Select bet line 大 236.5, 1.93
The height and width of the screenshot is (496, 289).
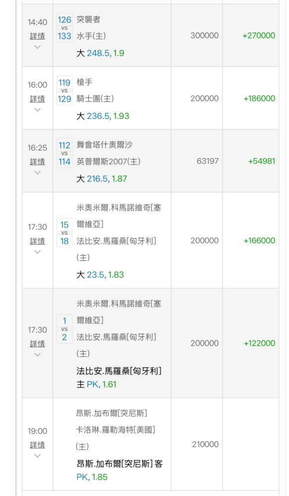pos(103,116)
